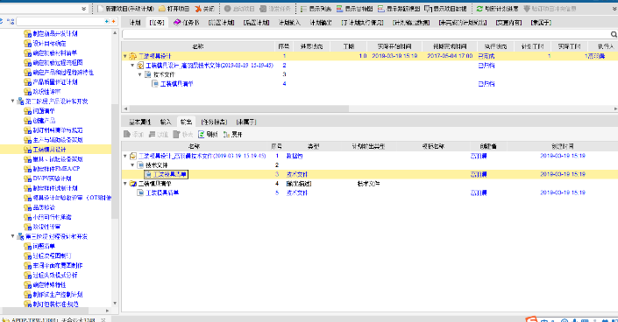This screenshot has width=618, height=322.
Task: Click the double-chevron collapse icon on the left panel header
Action: pyautogui.click(x=83, y=9)
